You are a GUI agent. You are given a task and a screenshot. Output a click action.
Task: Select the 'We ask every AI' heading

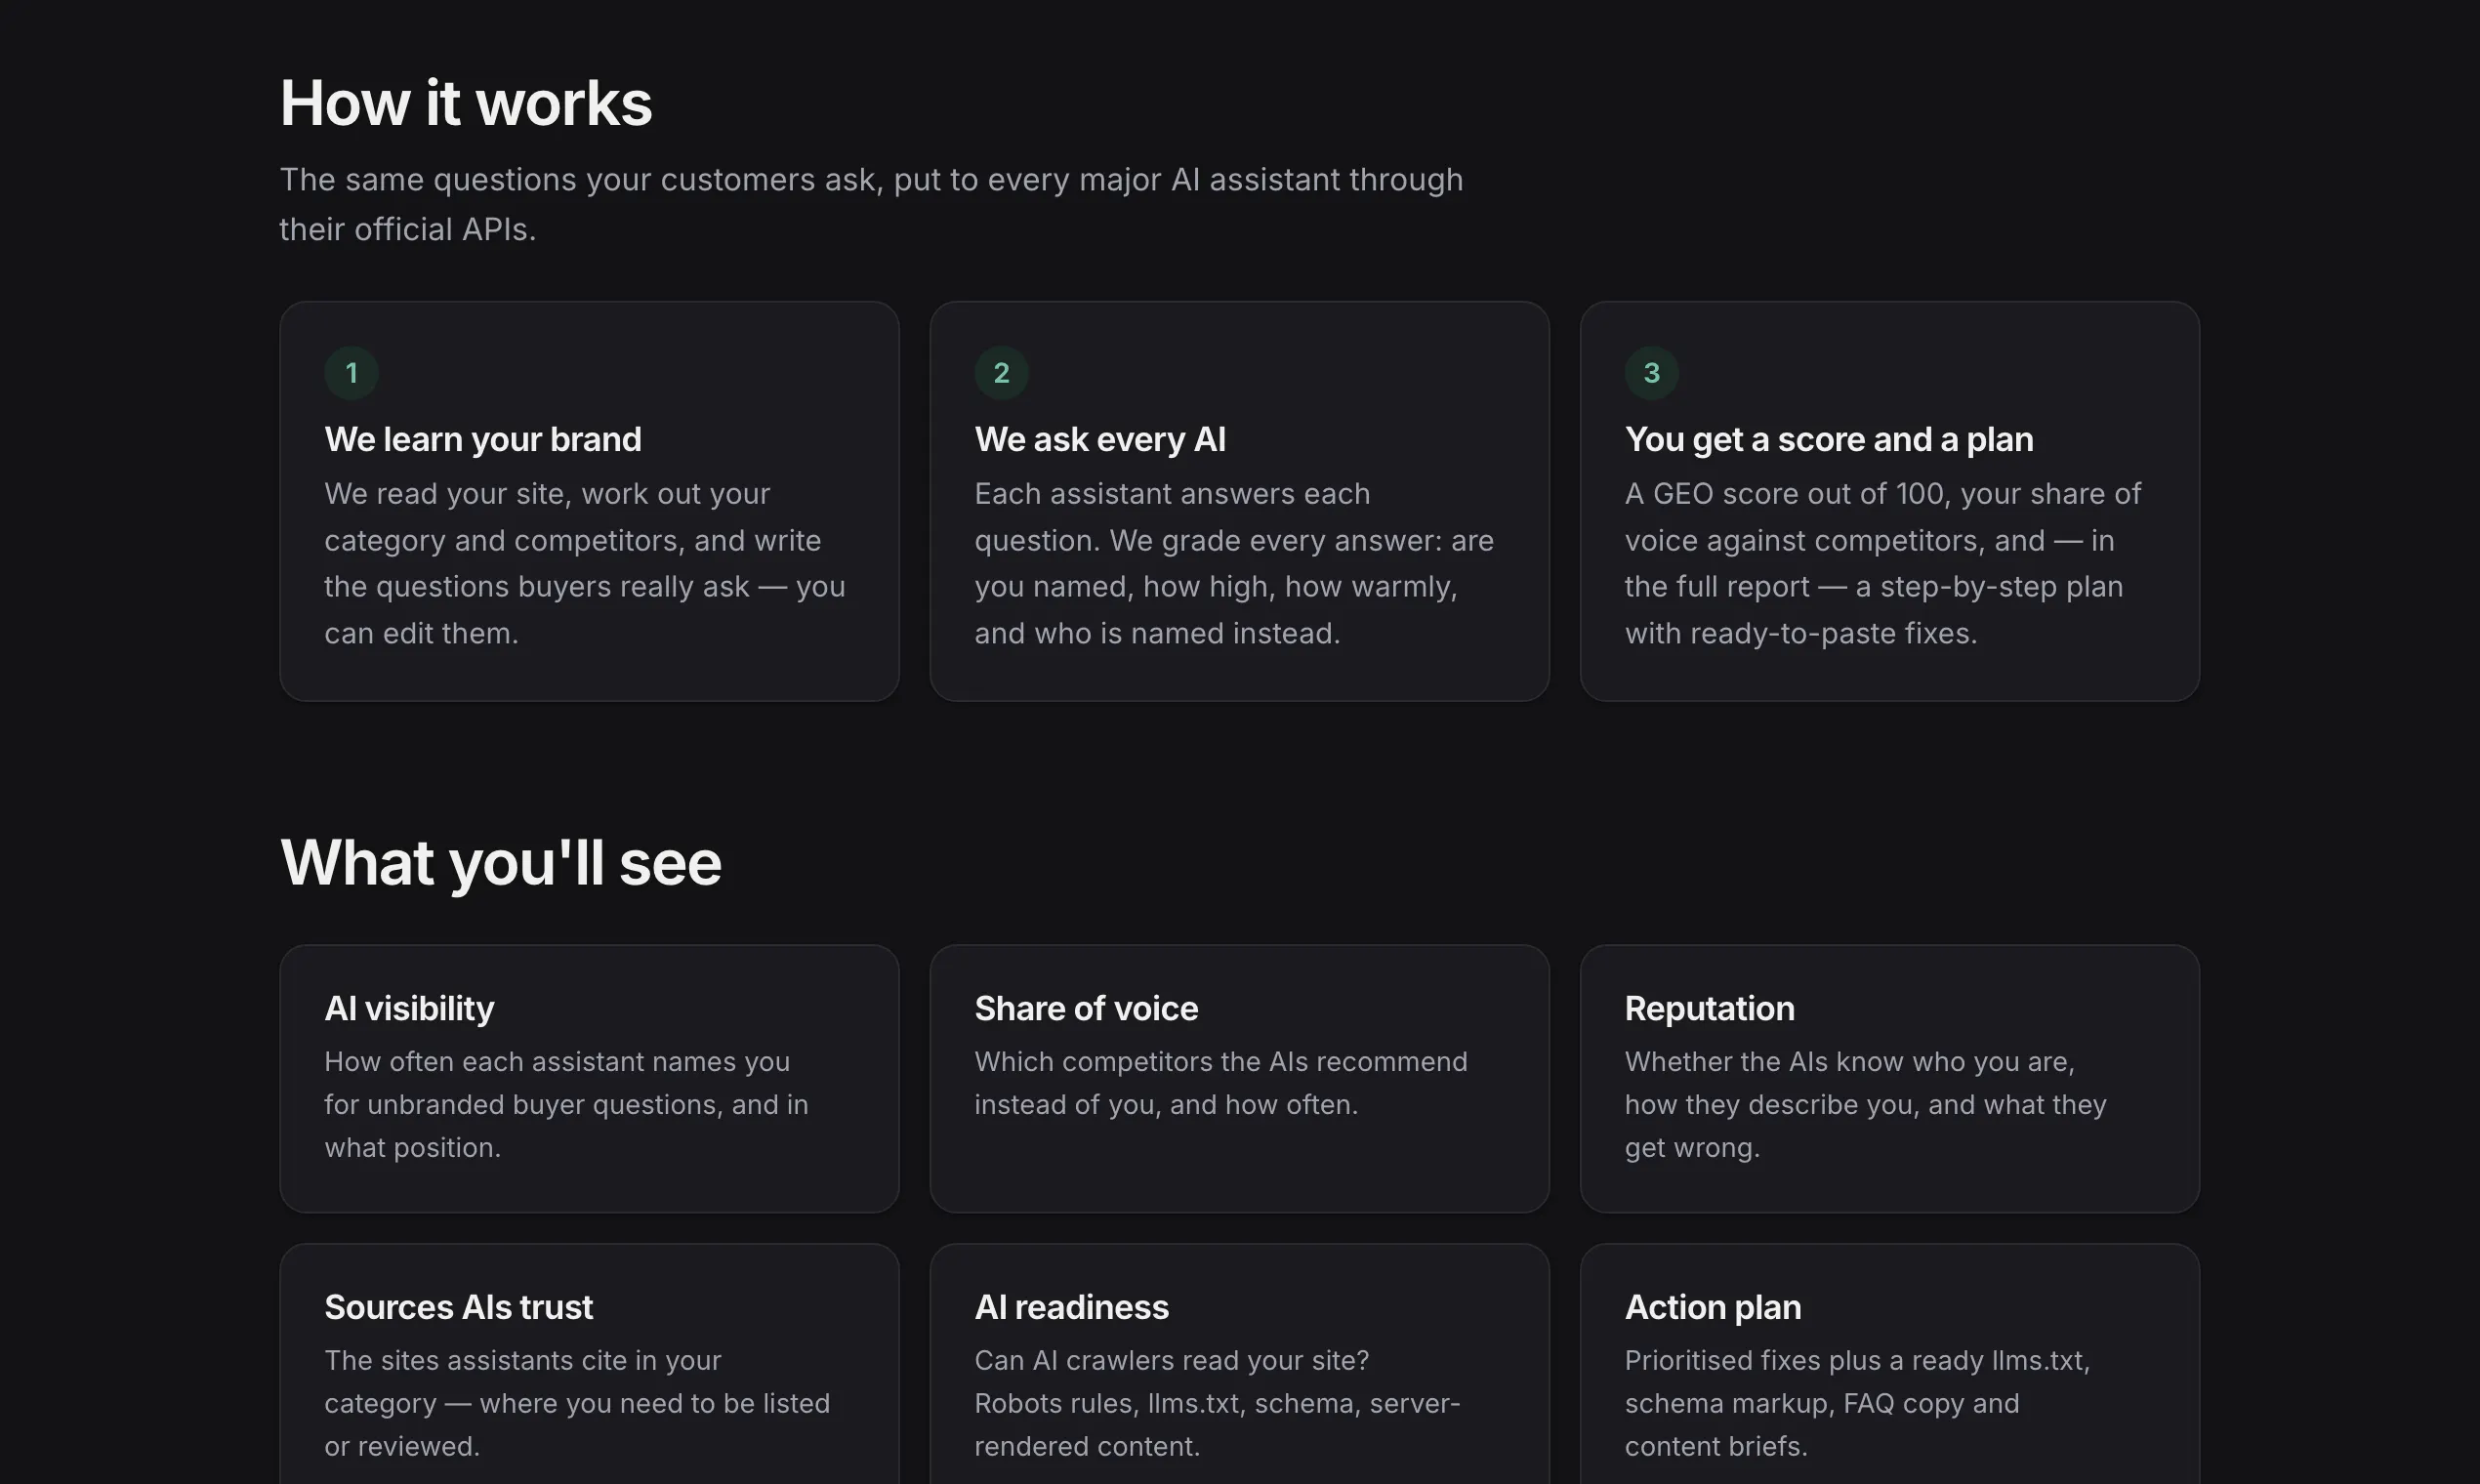coord(1100,439)
